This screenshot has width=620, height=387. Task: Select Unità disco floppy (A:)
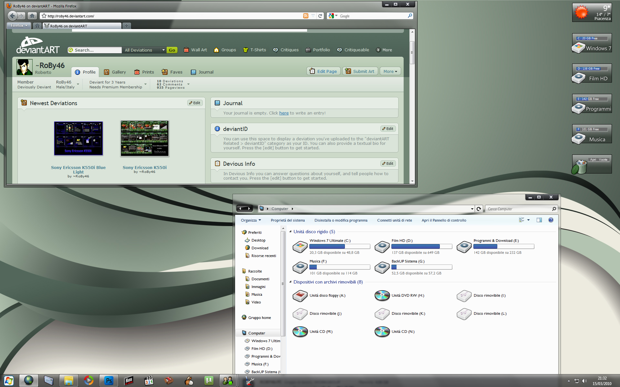tap(319, 295)
